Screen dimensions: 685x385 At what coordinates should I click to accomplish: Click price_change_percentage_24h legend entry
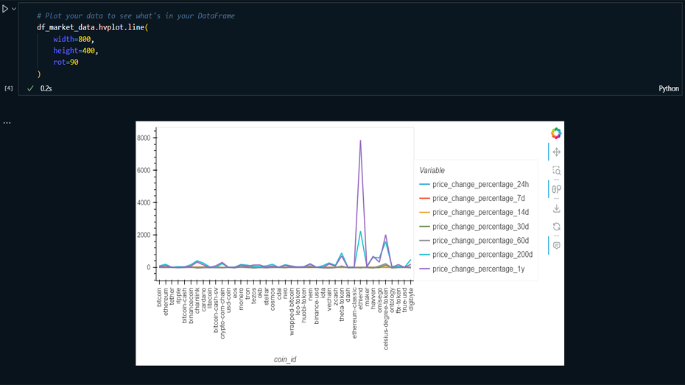[480, 185]
